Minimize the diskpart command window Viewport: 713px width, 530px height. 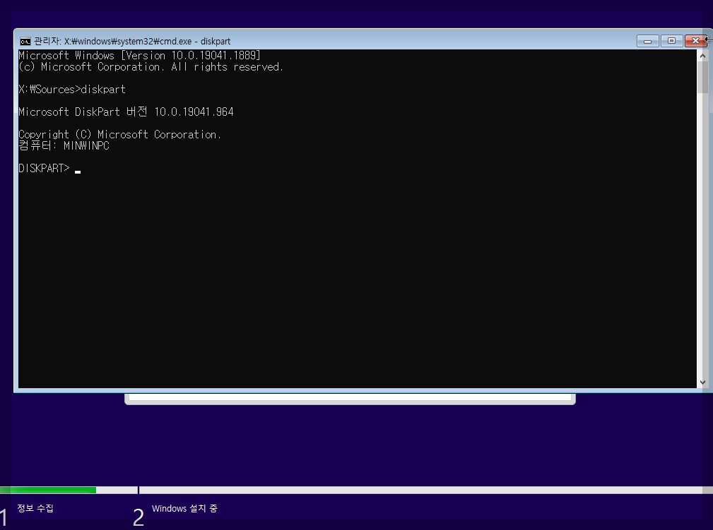[x=647, y=41]
